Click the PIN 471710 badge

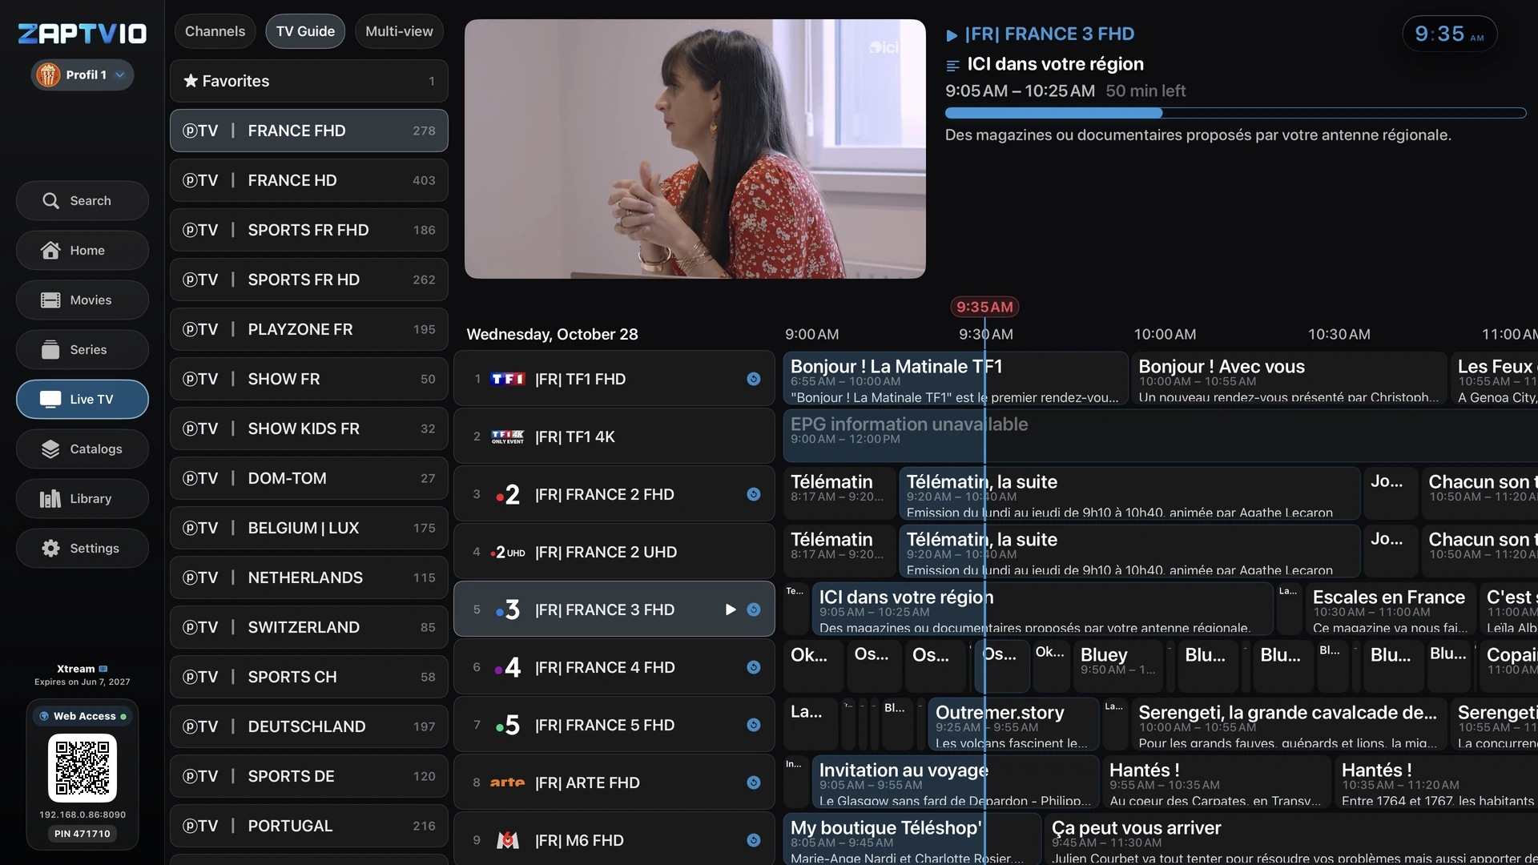click(83, 834)
